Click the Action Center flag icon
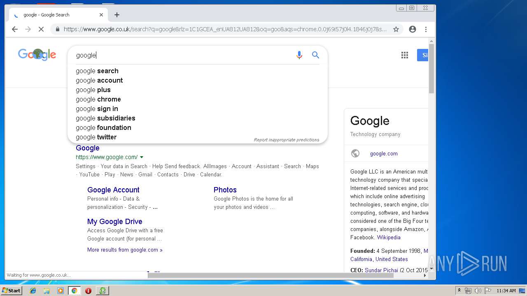The image size is (527, 296). click(x=488, y=291)
